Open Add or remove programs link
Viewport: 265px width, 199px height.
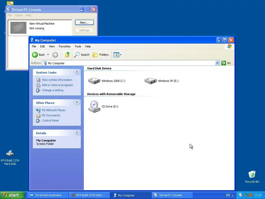click(57, 85)
